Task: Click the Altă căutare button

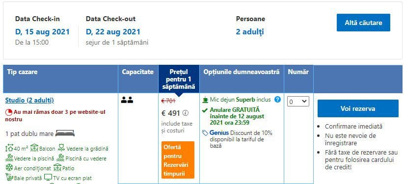Action: pos(363,23)
